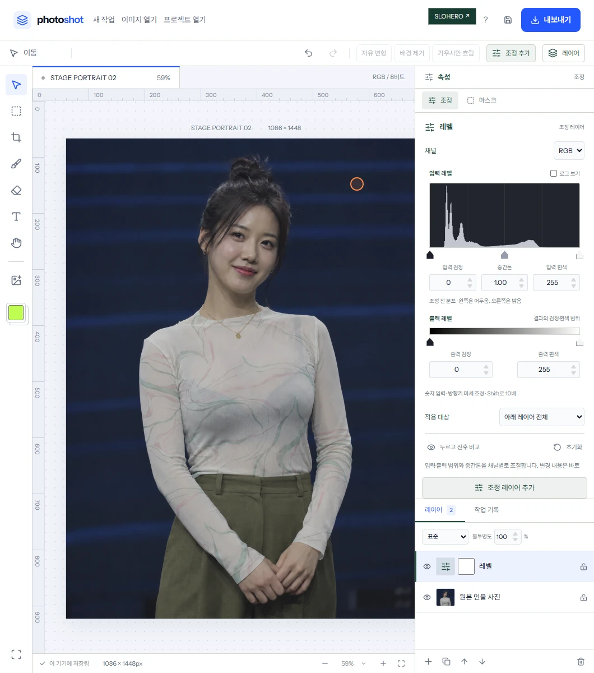Switch to the 마스크 tab

tap(481, 100)
